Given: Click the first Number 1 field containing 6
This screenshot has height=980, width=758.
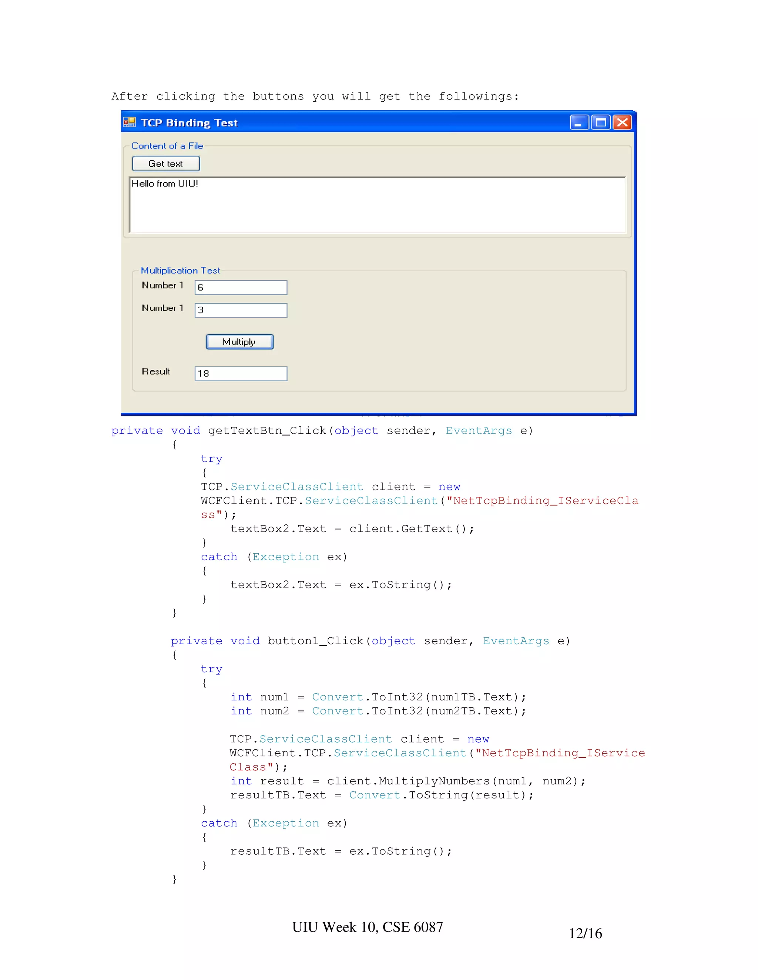Looking at the screenshot, I should [x=241, y=288].
